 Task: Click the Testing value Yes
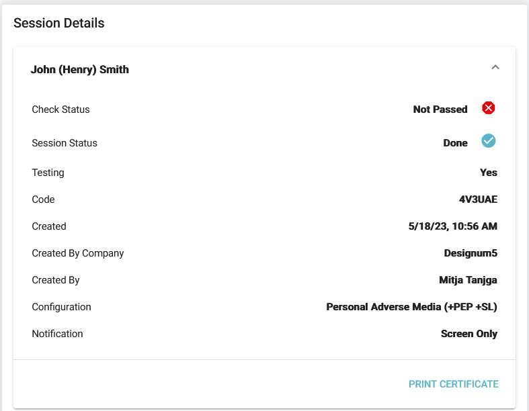pos(489,173)
